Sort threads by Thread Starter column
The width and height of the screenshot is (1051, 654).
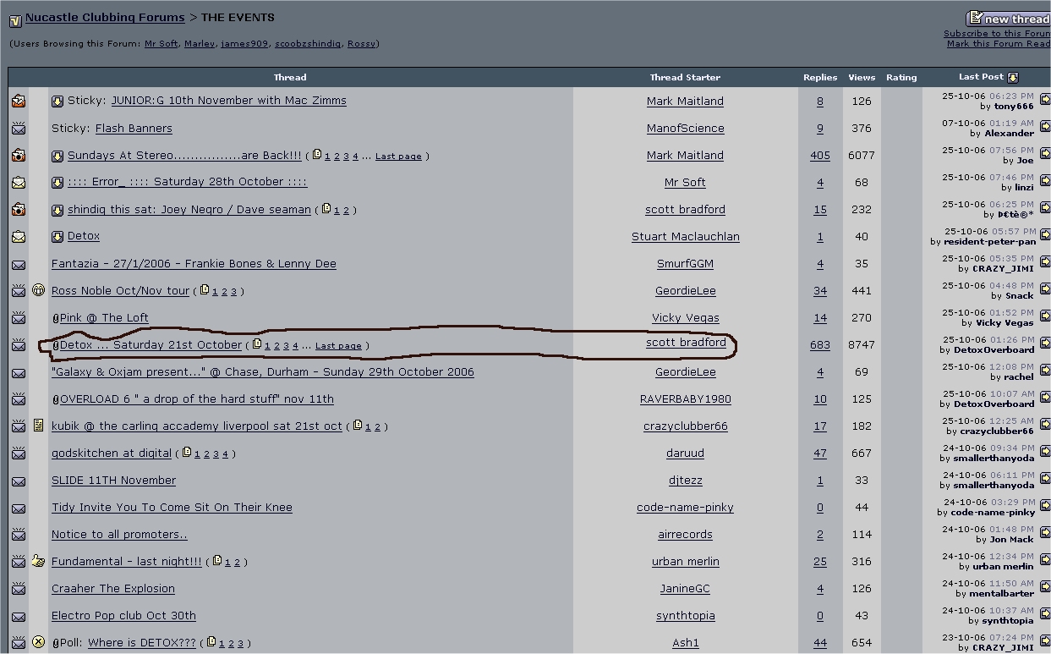point(685,78)
